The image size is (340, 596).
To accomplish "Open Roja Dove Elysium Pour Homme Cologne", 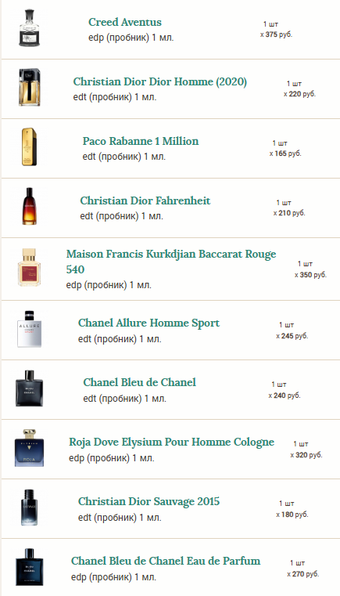I will [171, 442].
